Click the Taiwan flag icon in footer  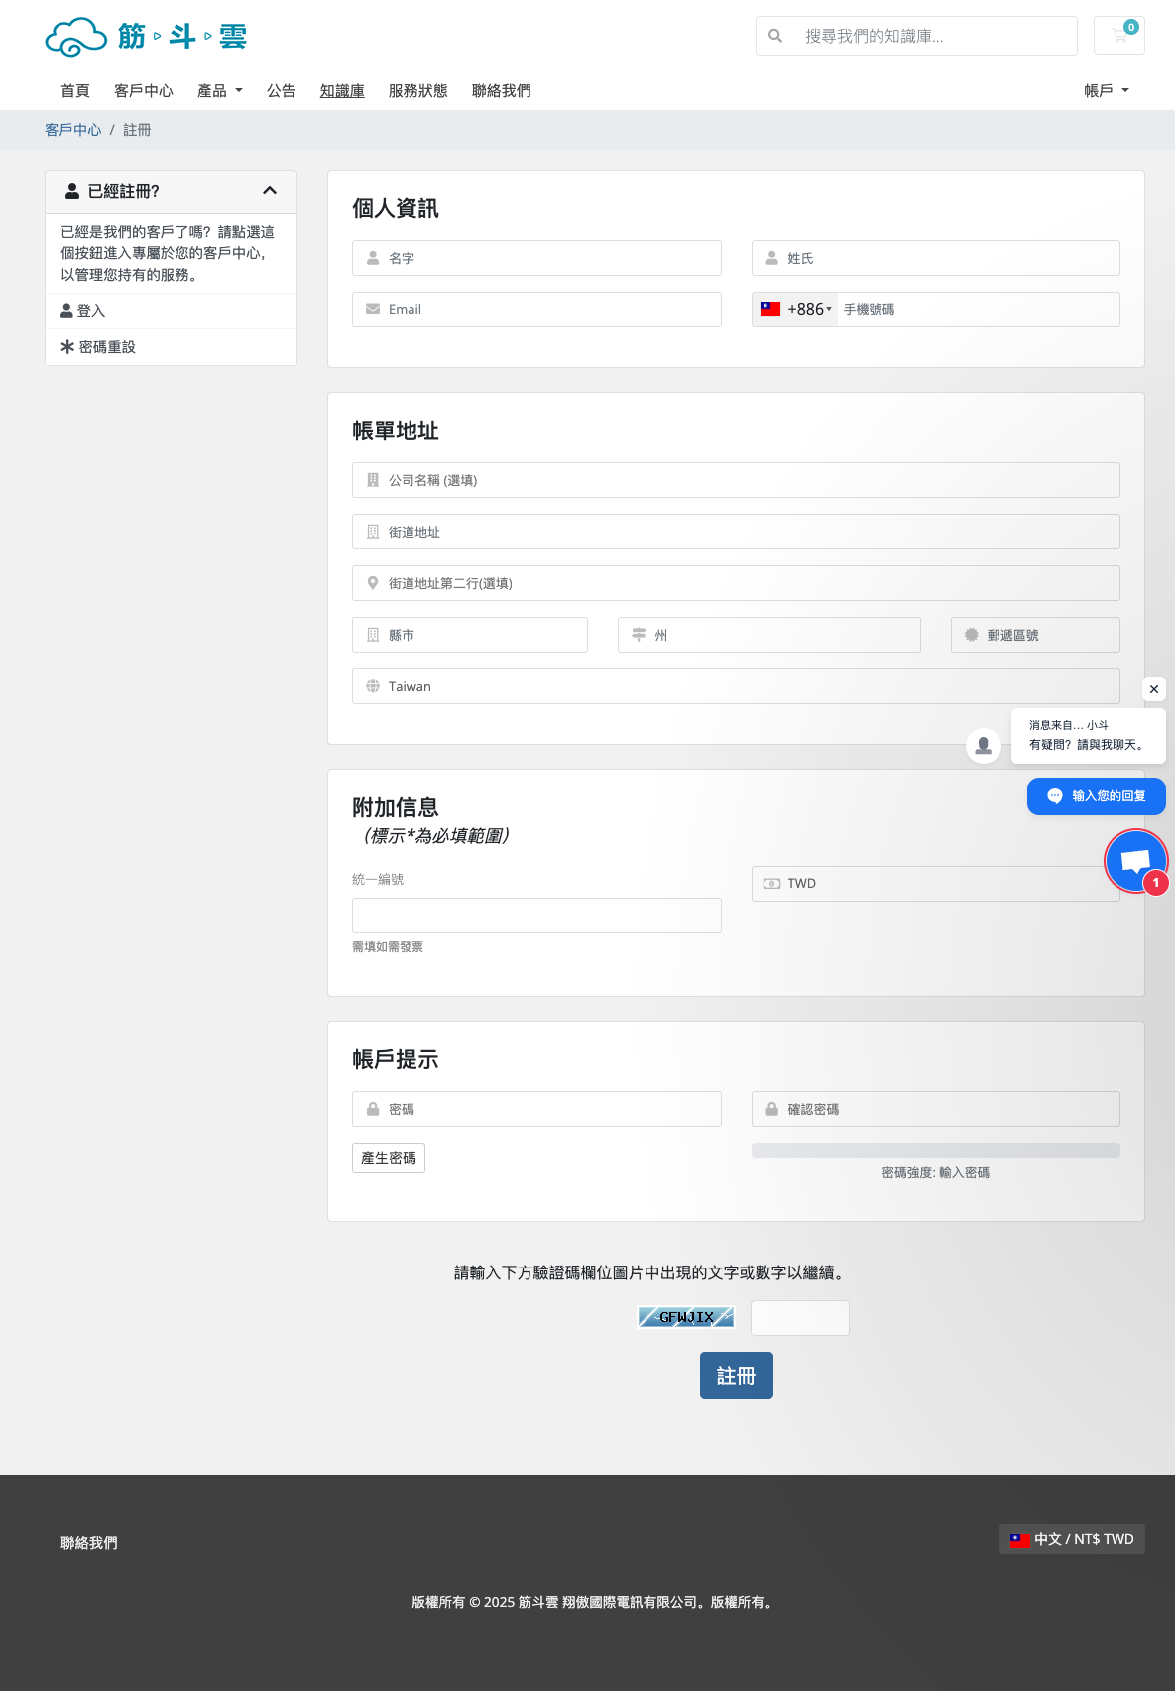coord(1020,1540)
